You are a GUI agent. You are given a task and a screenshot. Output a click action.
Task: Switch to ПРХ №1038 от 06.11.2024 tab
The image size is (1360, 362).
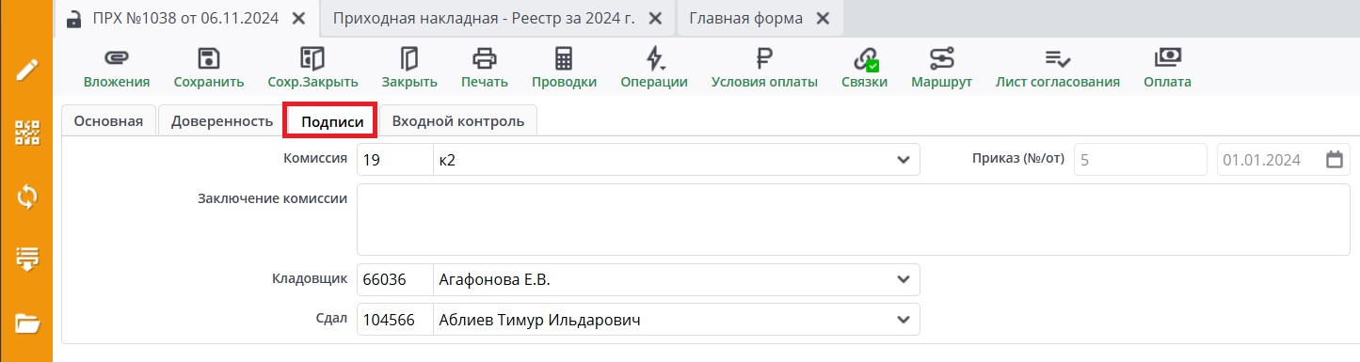[x=185, y=19]
